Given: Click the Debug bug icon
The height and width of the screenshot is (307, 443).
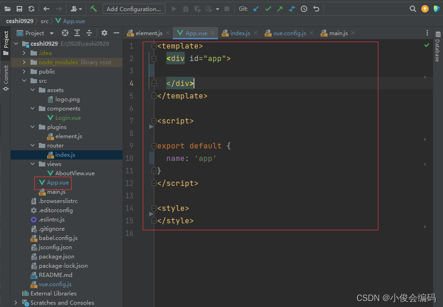Looking at the screenshot, I should pyautogui.click(x=185, y=8).
